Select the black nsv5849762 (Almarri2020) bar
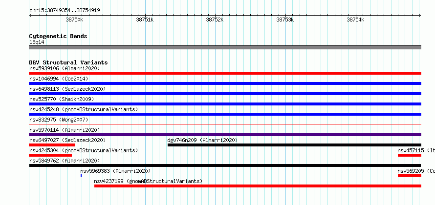 (225, 165)
